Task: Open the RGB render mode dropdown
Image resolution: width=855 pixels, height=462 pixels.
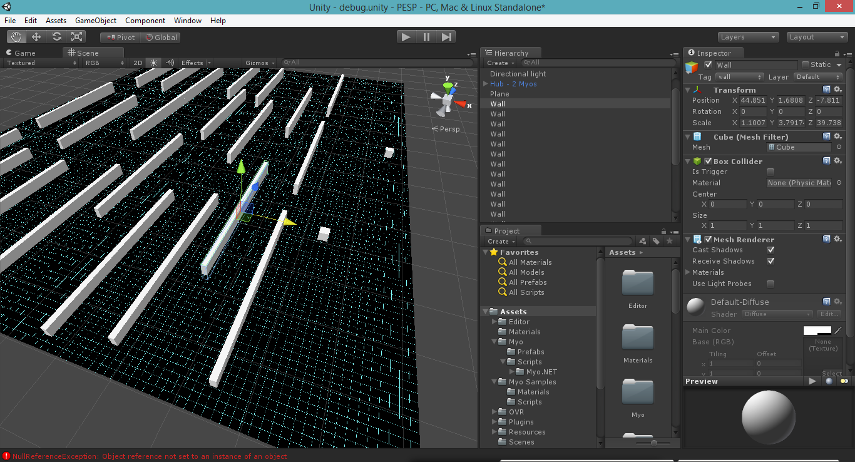Action: [105, 63]
